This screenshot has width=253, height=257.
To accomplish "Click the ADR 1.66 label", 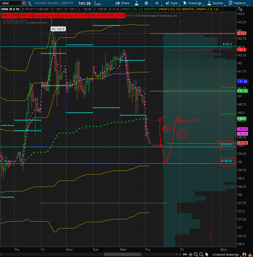I will tap(25, 16).
